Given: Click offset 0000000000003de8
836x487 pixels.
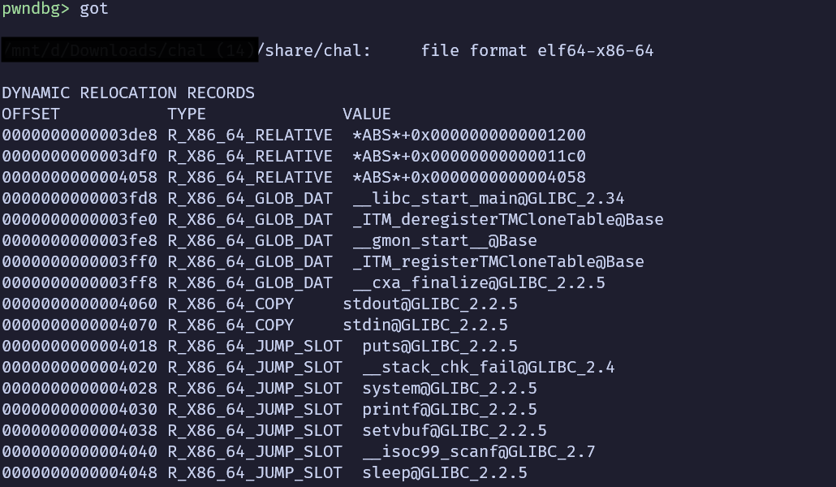Looking at the screenshot, I should coord(80,135).
